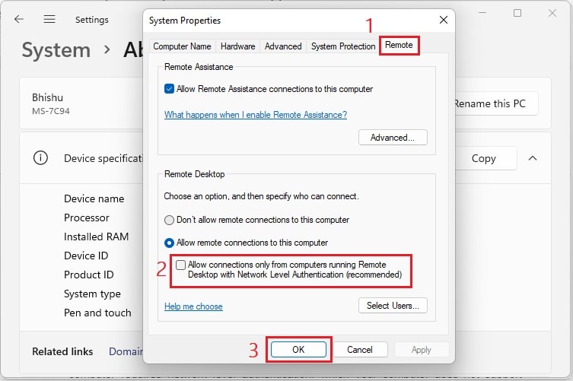Click the PC name Bhishu

tap(47, 97)
